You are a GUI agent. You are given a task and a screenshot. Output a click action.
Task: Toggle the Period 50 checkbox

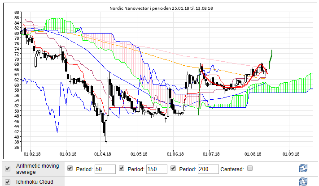(70, 168)
